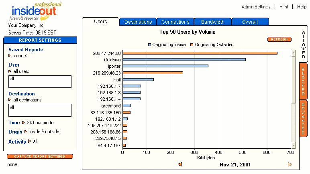Screen dimensions: 310x174
Task: Expand the User selection arrow
Action: coord(10,71)
